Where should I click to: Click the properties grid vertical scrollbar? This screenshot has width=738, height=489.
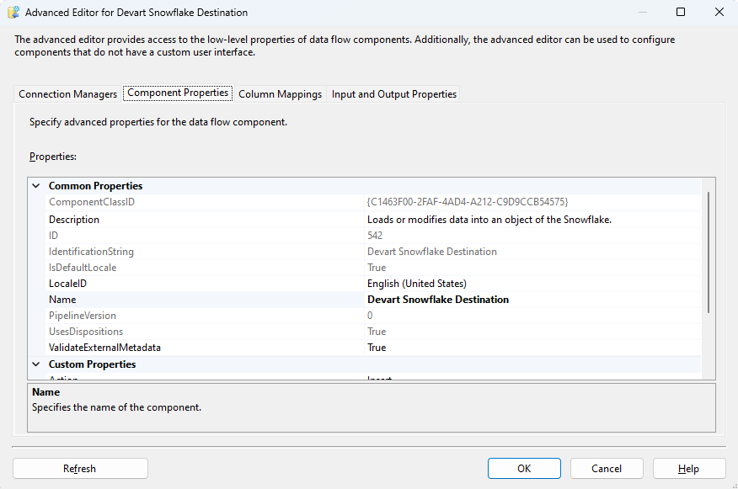[x=709, y=252]
